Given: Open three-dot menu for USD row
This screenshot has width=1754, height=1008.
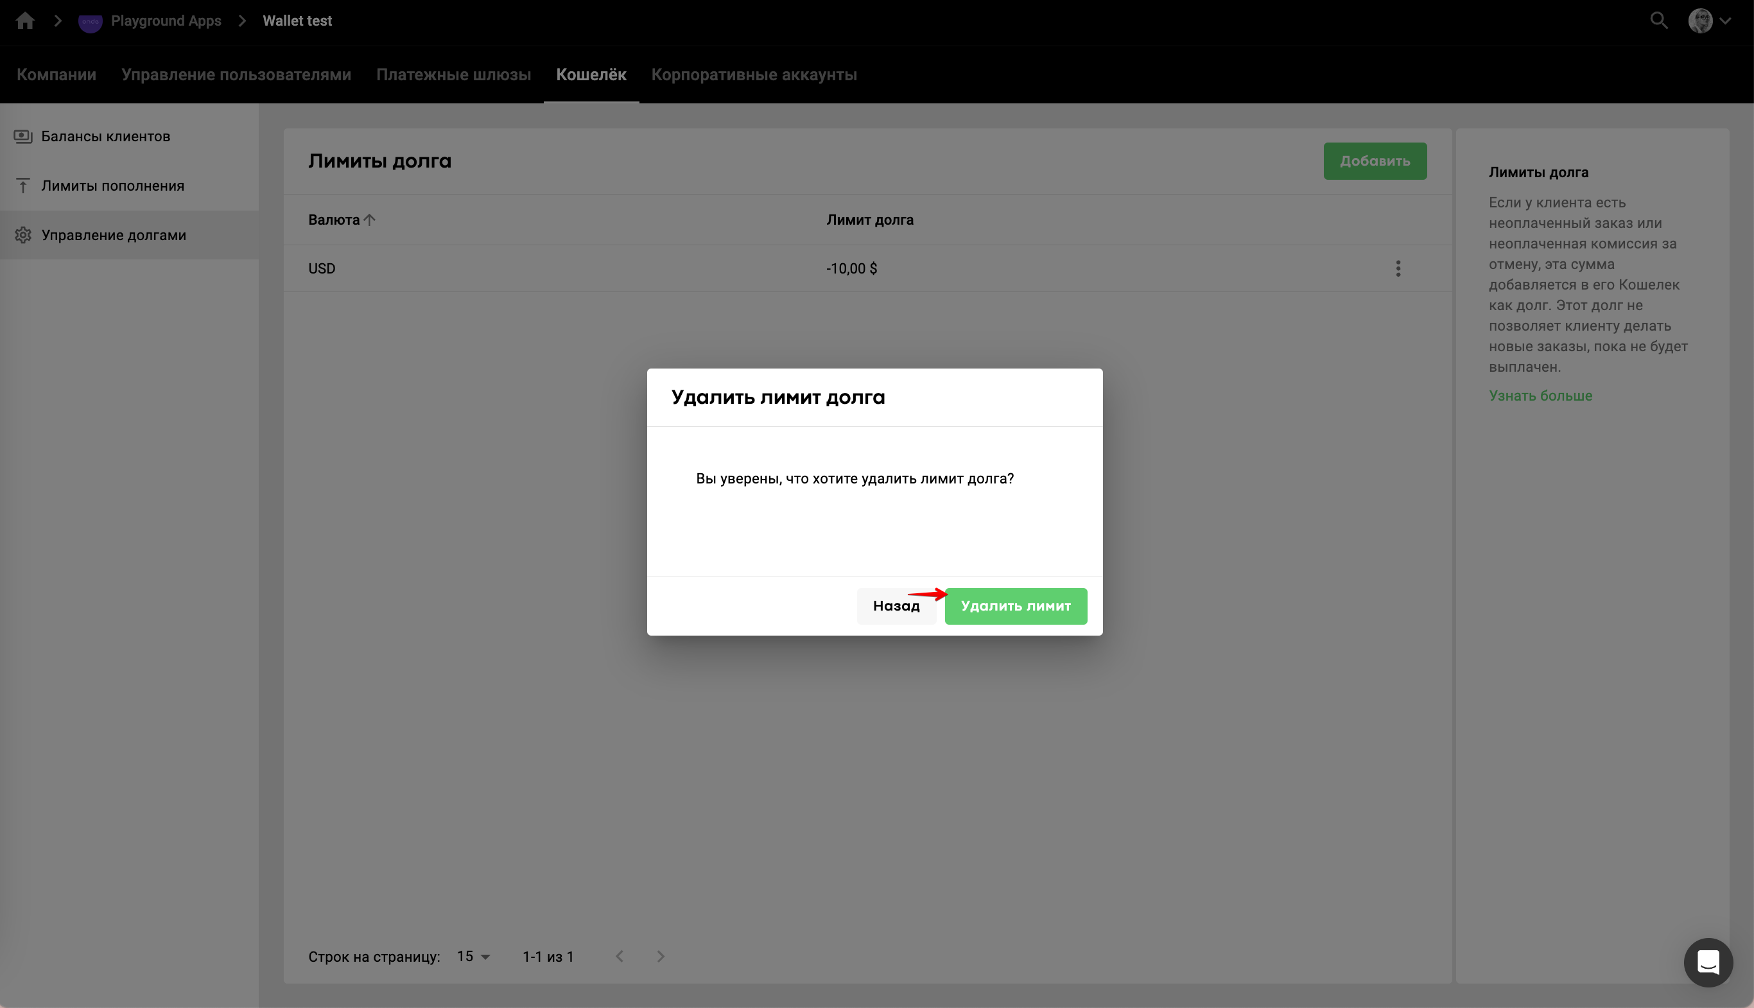Looking at the screenshot, I should pos(1398,268).
